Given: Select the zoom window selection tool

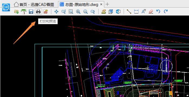Looking at the screenshot, I should click(x=71, y=12).
